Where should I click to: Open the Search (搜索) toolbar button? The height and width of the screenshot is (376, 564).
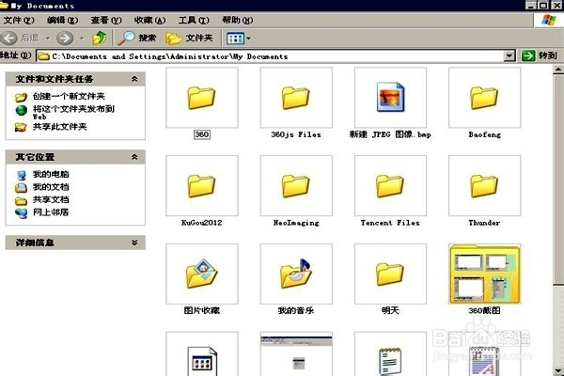[x=137, y=38]
